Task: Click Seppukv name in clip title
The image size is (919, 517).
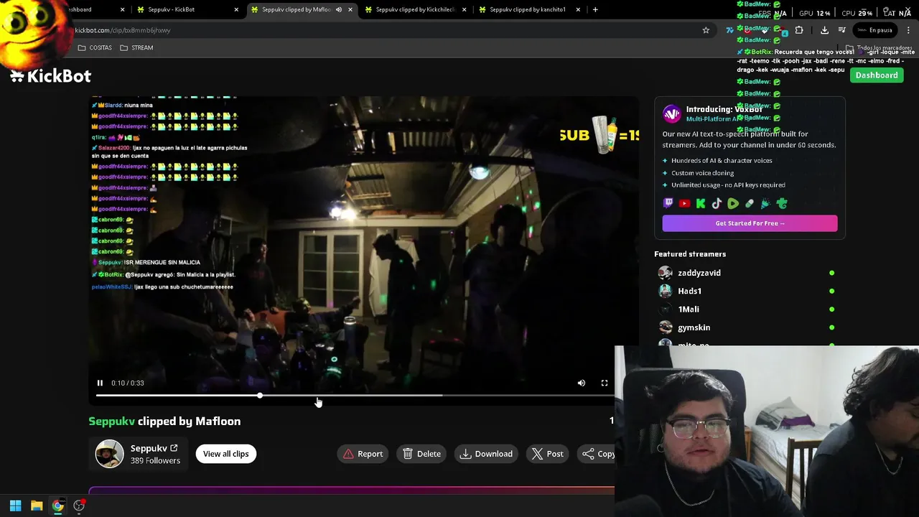Action: click(111, 421)
